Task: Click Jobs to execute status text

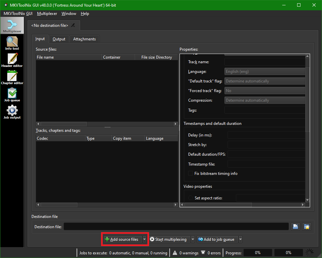Action: point(123,253)
